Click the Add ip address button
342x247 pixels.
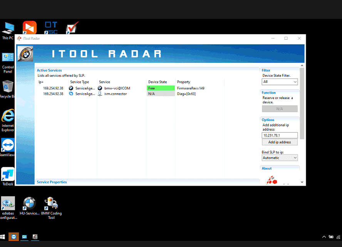(280, 142)
